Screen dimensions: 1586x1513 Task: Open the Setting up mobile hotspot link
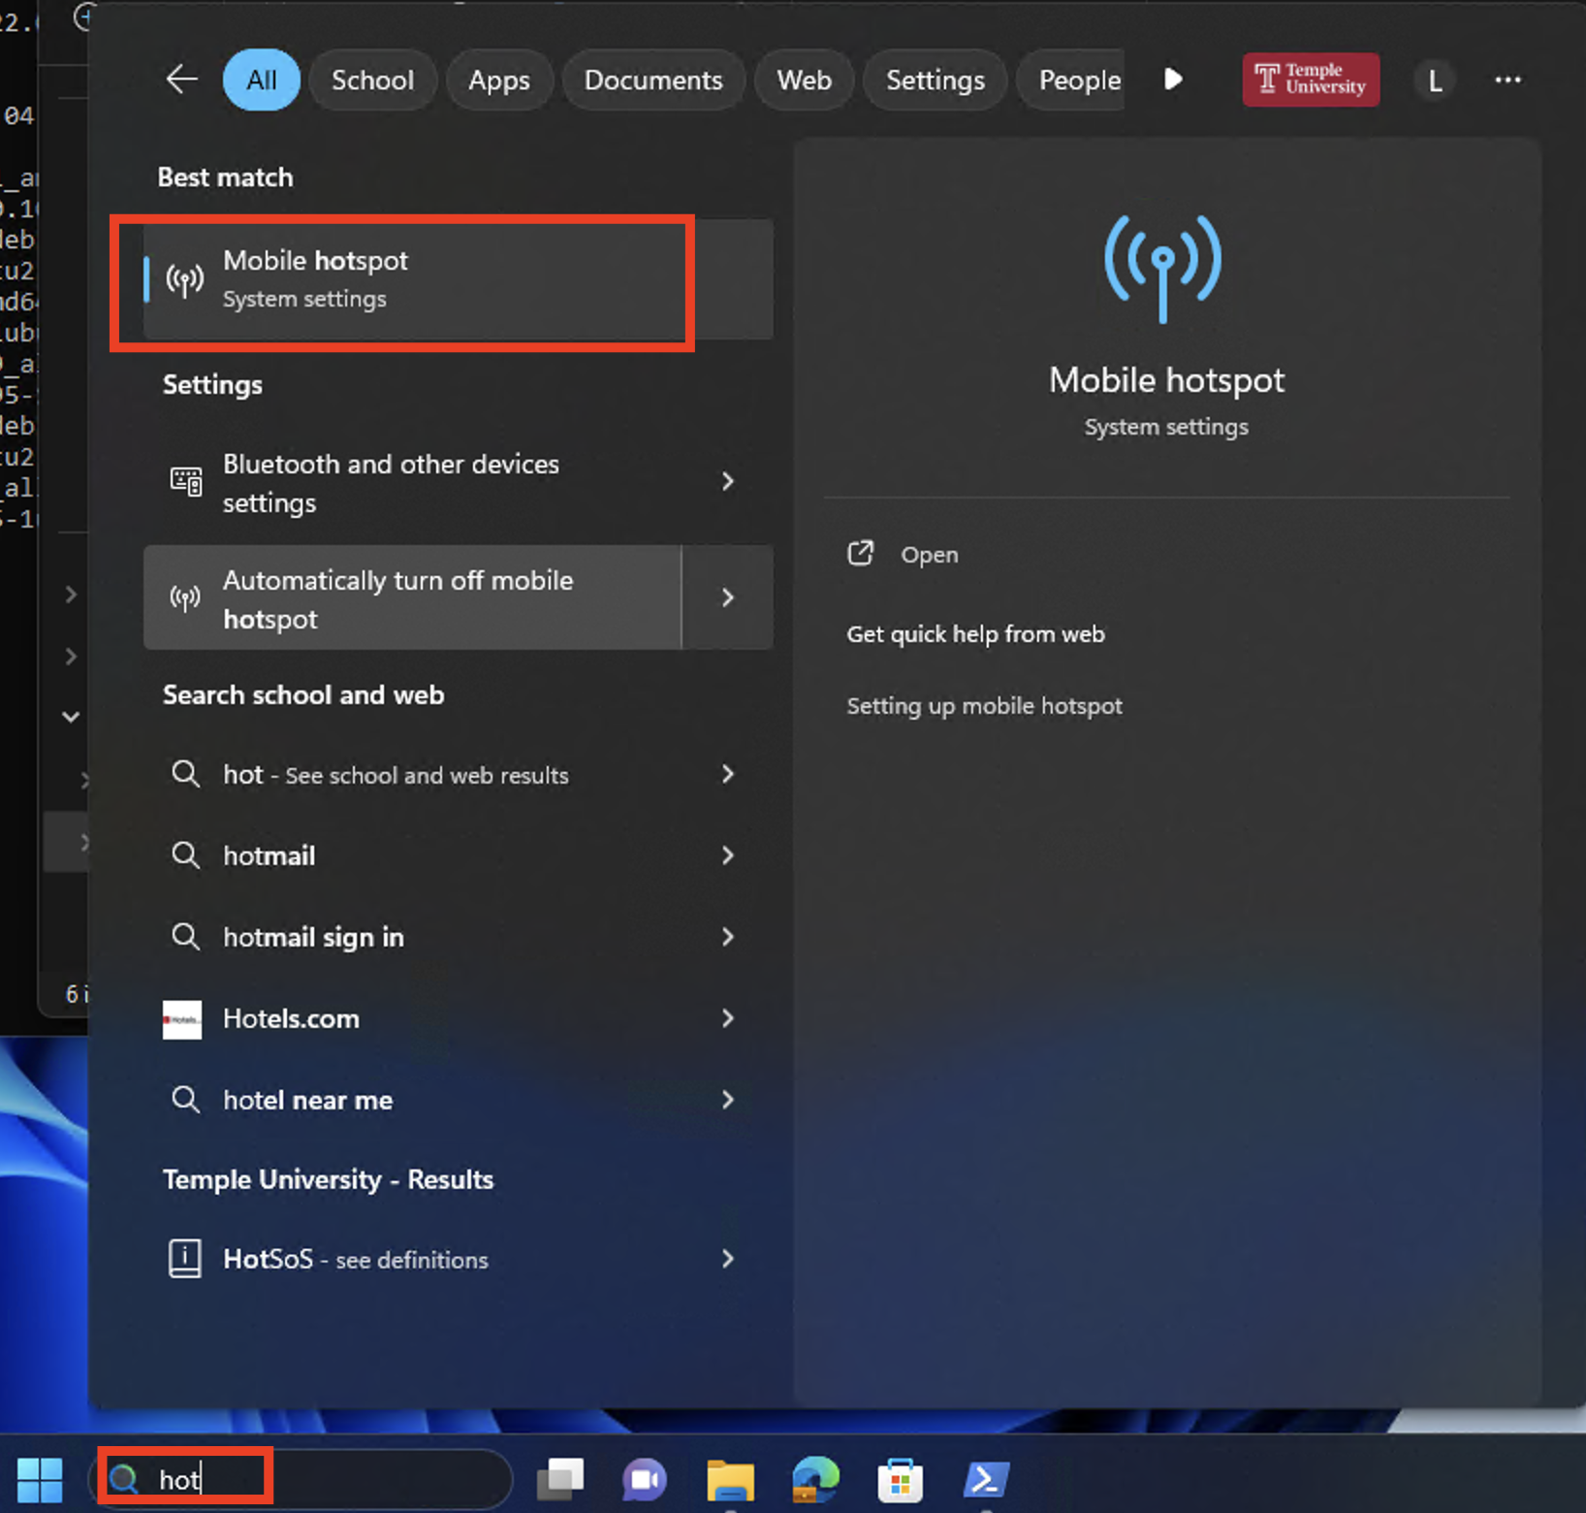(x=984, y=706)
